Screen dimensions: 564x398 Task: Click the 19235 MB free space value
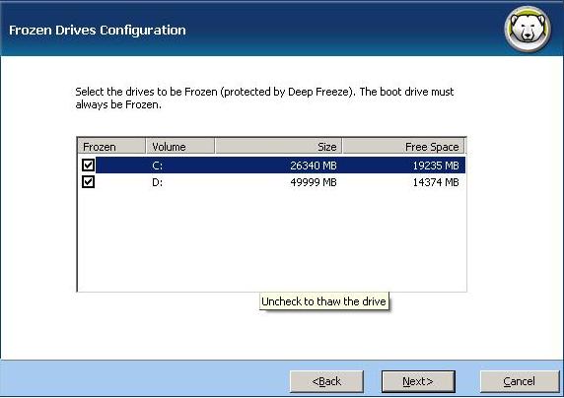click(x=436, y=166)
